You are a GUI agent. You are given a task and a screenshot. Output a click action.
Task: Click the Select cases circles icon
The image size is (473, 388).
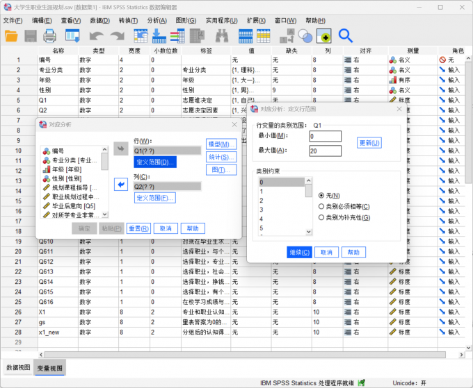[305, 36]
